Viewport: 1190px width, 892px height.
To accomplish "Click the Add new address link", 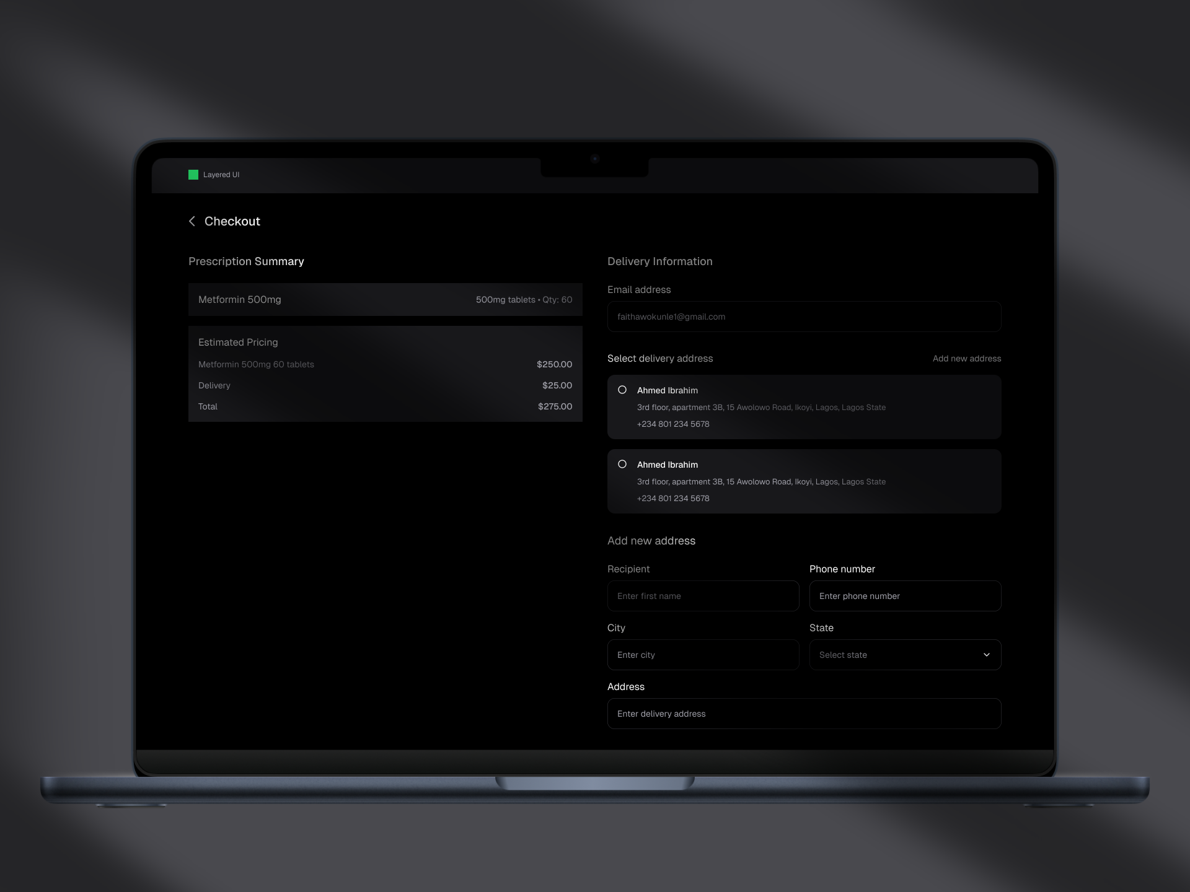I will point(967,358).
